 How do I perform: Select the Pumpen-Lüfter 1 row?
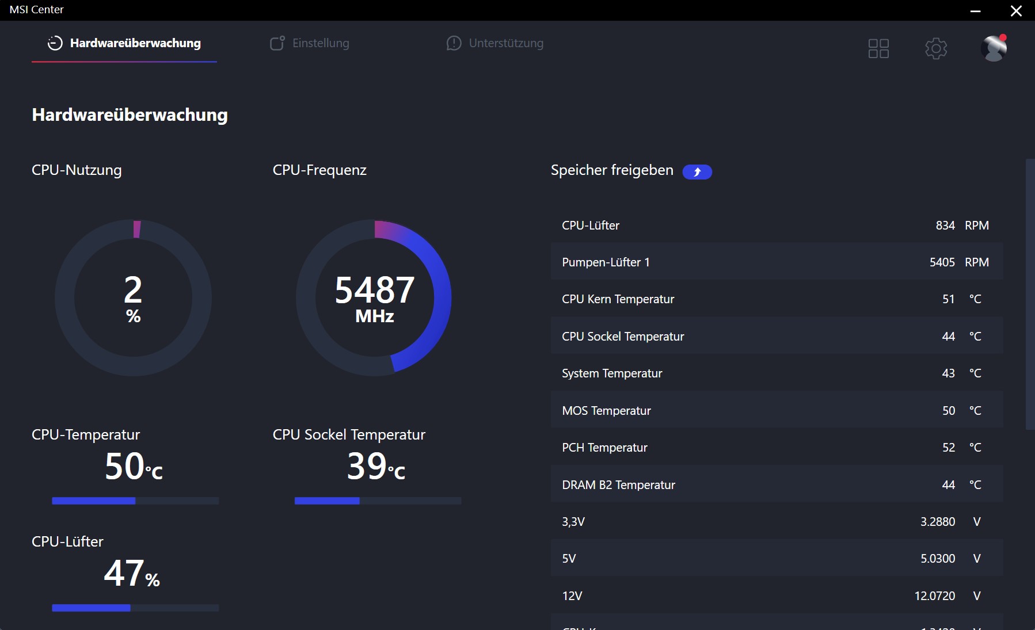click(776, 262)
